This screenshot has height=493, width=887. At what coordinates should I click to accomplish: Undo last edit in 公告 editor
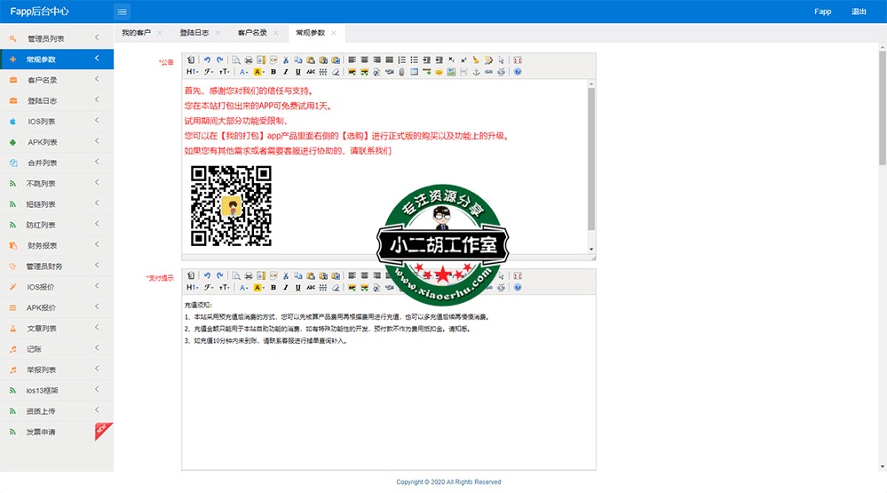point(207,60)
